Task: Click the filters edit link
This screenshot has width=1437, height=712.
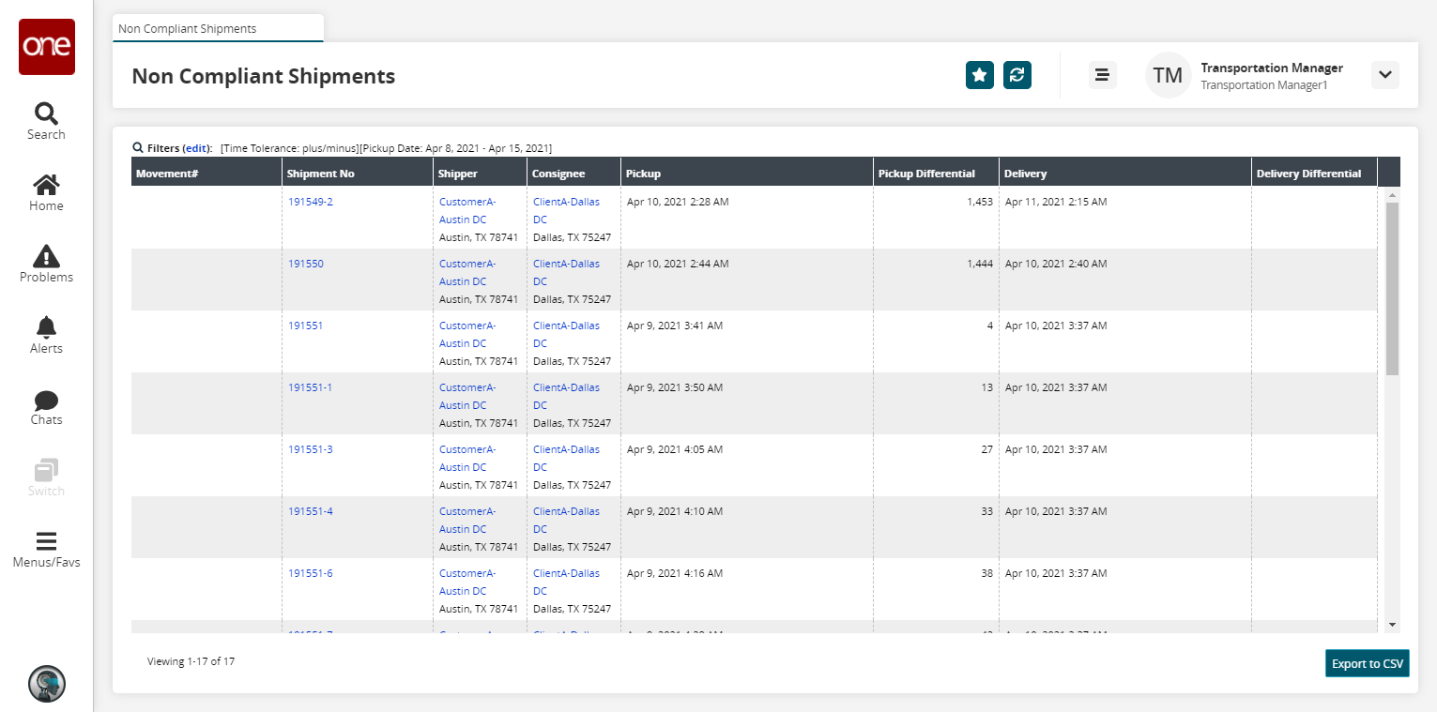Action: tap(196, 148)
